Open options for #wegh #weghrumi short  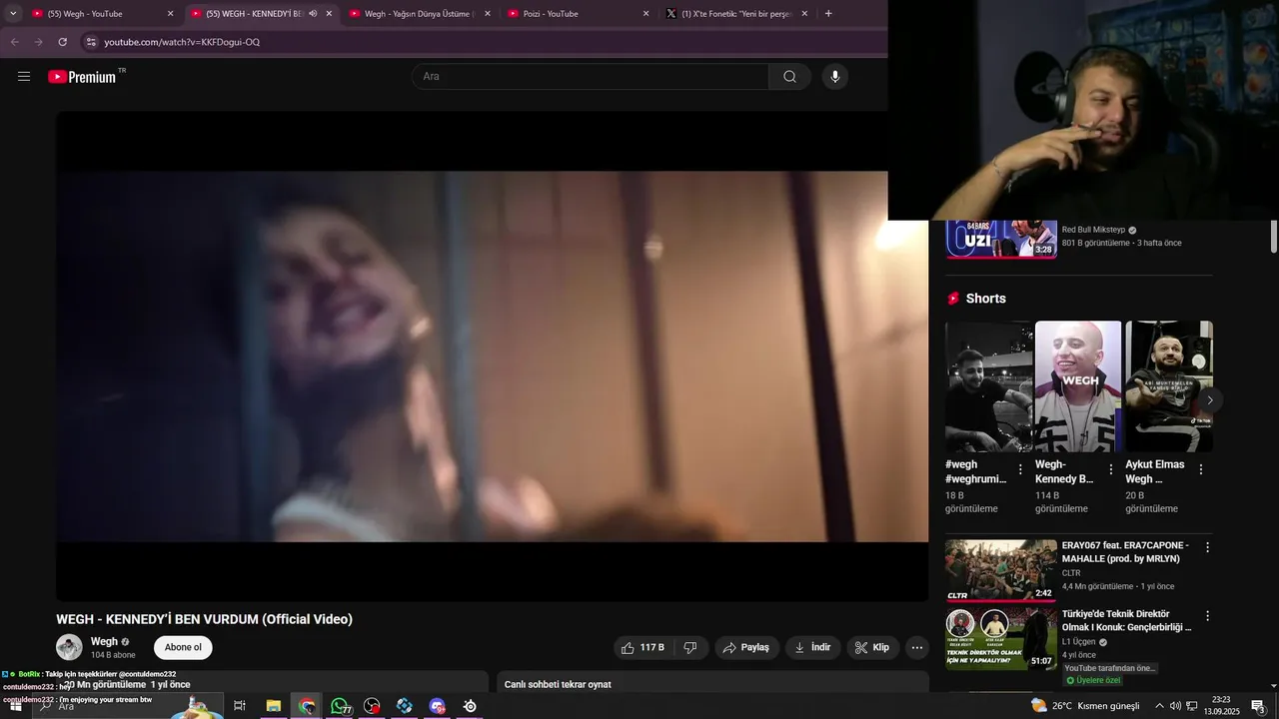click(1020, 469)
